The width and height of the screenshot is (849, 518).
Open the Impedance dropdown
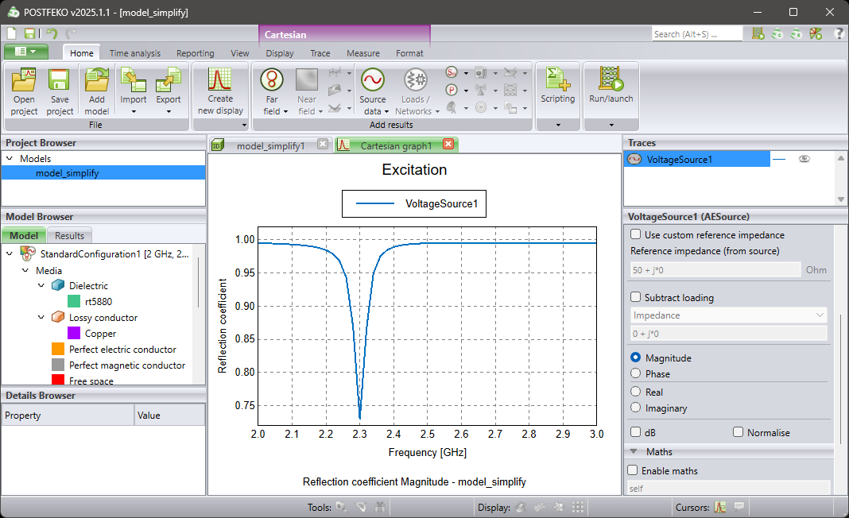pos(729,315)
